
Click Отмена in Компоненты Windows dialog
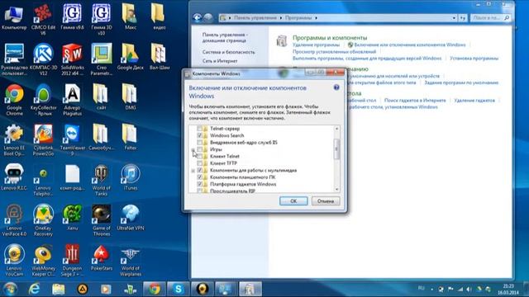[x=326, y=201]
